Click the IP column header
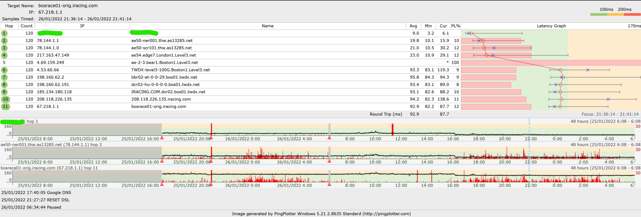 (x=82, y=26)
